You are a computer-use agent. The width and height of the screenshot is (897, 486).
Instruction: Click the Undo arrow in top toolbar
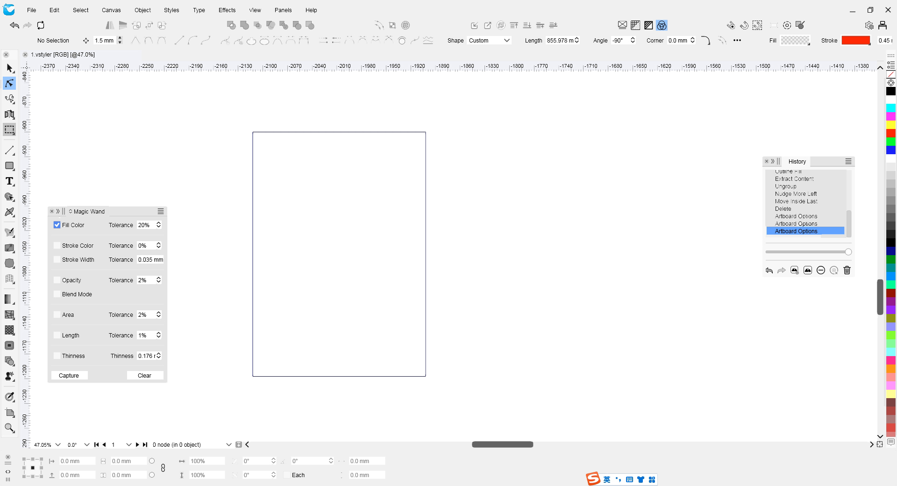[14, 25]
